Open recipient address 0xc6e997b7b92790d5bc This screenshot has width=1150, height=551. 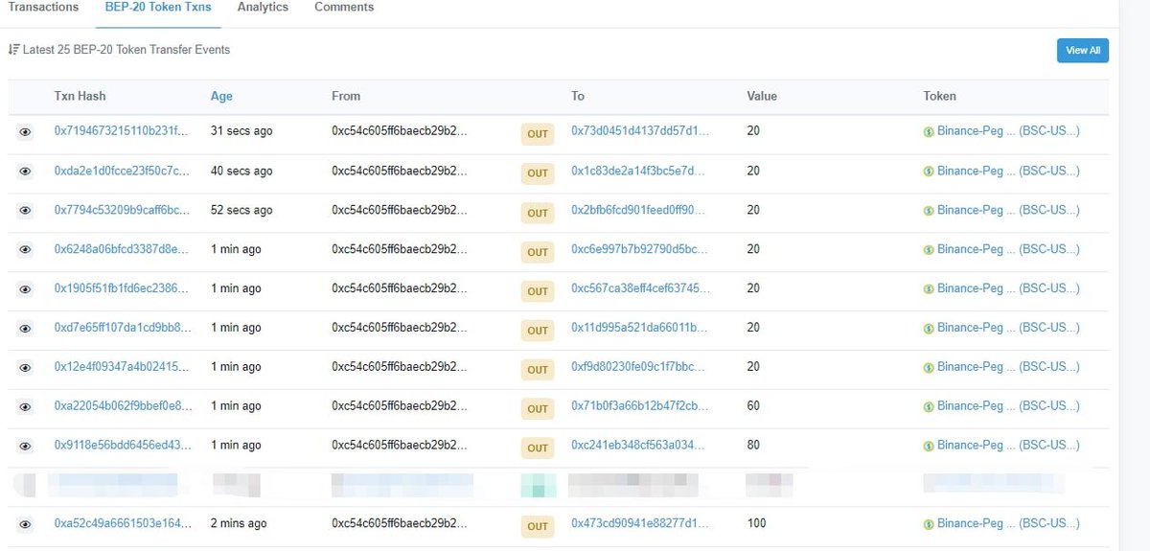coord(640,249)
